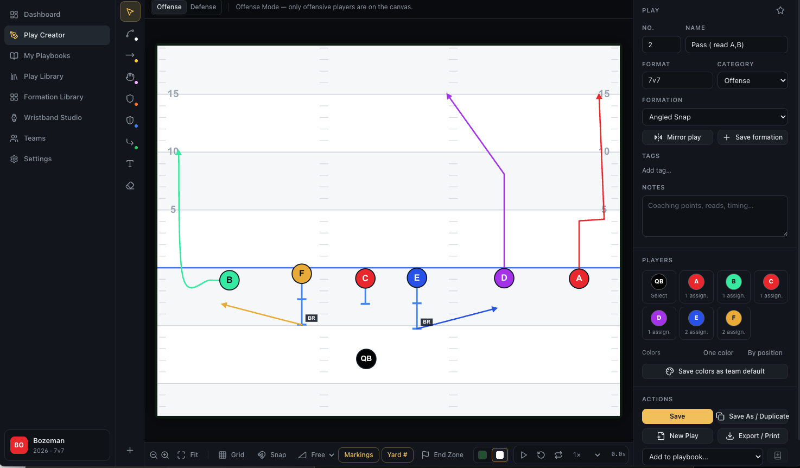Open My Playbooks in sidebar

[x=57, y=56]
